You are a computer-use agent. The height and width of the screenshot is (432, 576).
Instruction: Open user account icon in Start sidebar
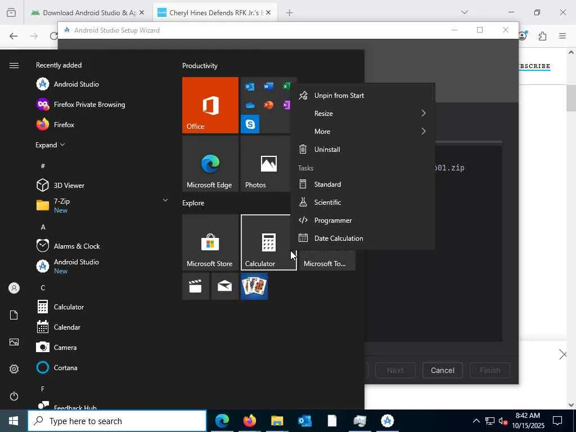click(14, 288)
